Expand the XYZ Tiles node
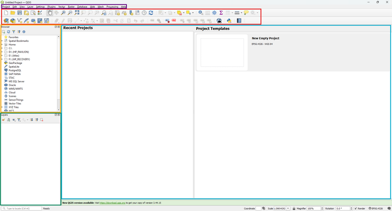Screen dimensions: 392x211 (2, 107)
